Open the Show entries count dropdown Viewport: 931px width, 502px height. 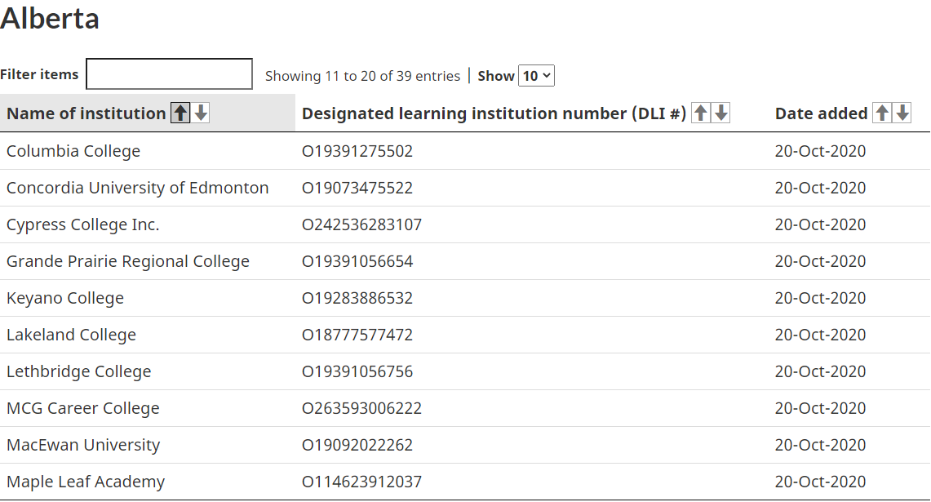coord(536,75)
